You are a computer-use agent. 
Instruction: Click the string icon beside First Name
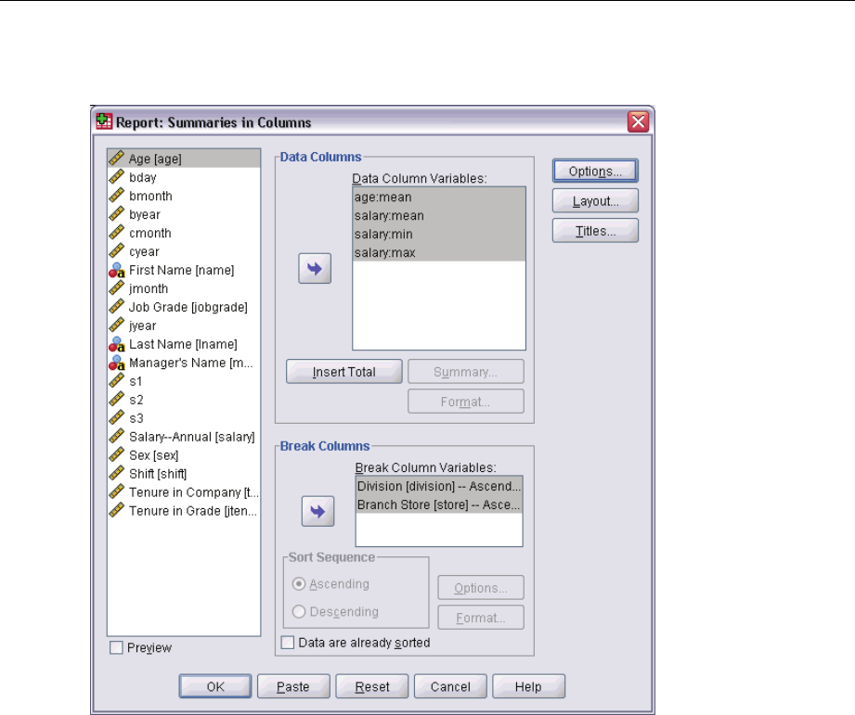[117, 270]
